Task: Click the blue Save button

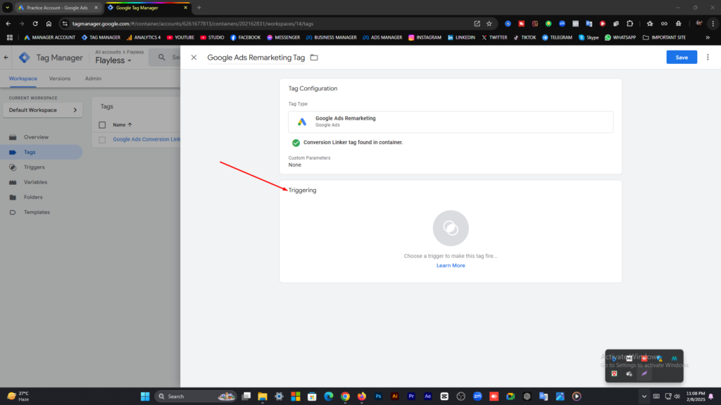Action: [x=682, y=58]
